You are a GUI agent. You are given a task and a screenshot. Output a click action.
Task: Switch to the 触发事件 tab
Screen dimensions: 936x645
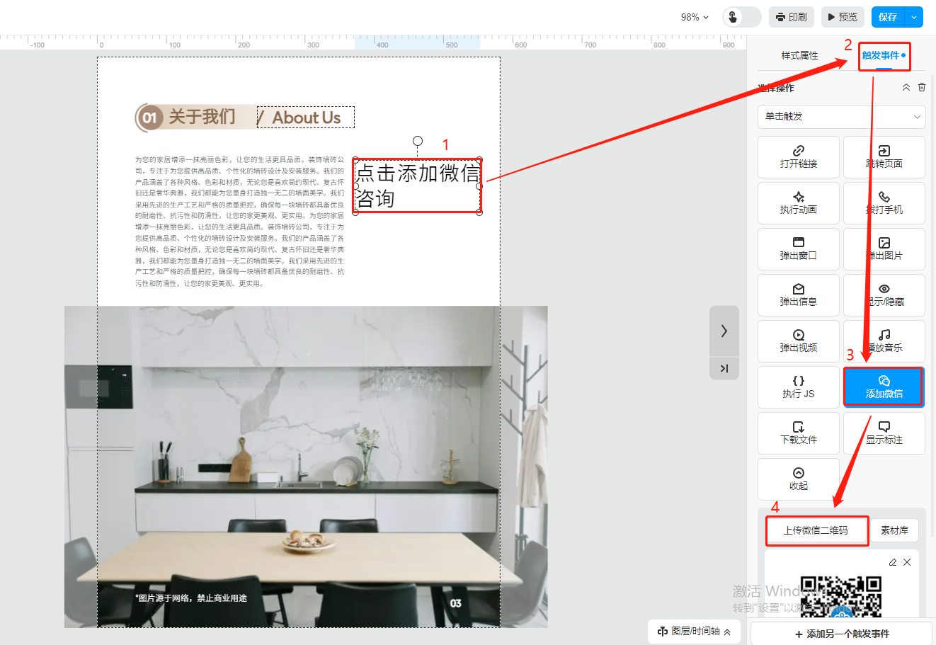(881, 55)
